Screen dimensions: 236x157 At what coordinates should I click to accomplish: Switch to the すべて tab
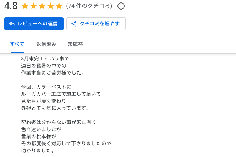(17, 44)
